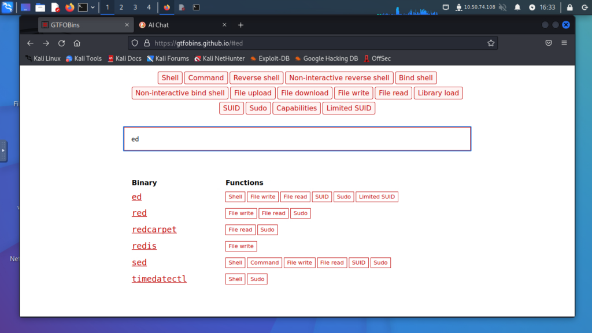Open the redcarpet binary link
This screenshot has height=333, width=592.
click(x=154, y=230)
